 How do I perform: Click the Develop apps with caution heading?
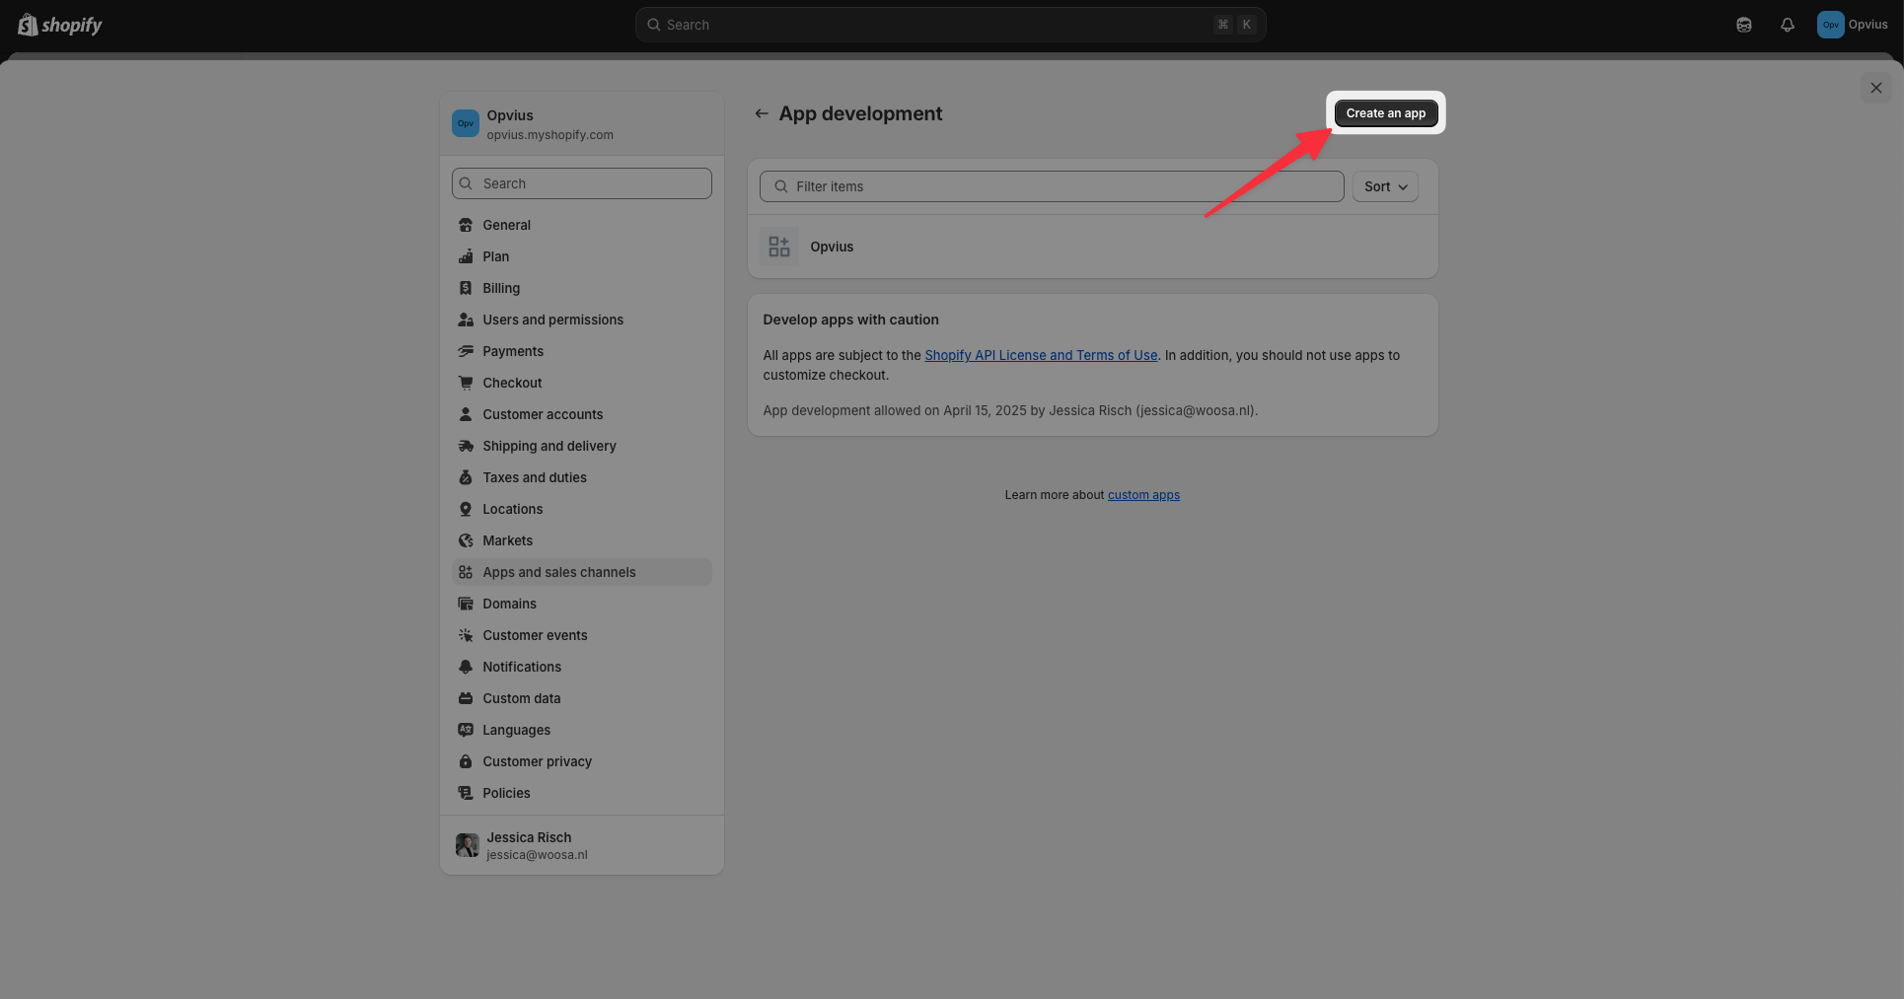tap(850, 320)
